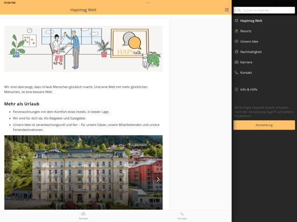This screenshot has height=222, width=297.
Task: Click the text 'Wir sind für dich da. Als Ratgeber und Gastgeber.'
Action: click(49, 119)
